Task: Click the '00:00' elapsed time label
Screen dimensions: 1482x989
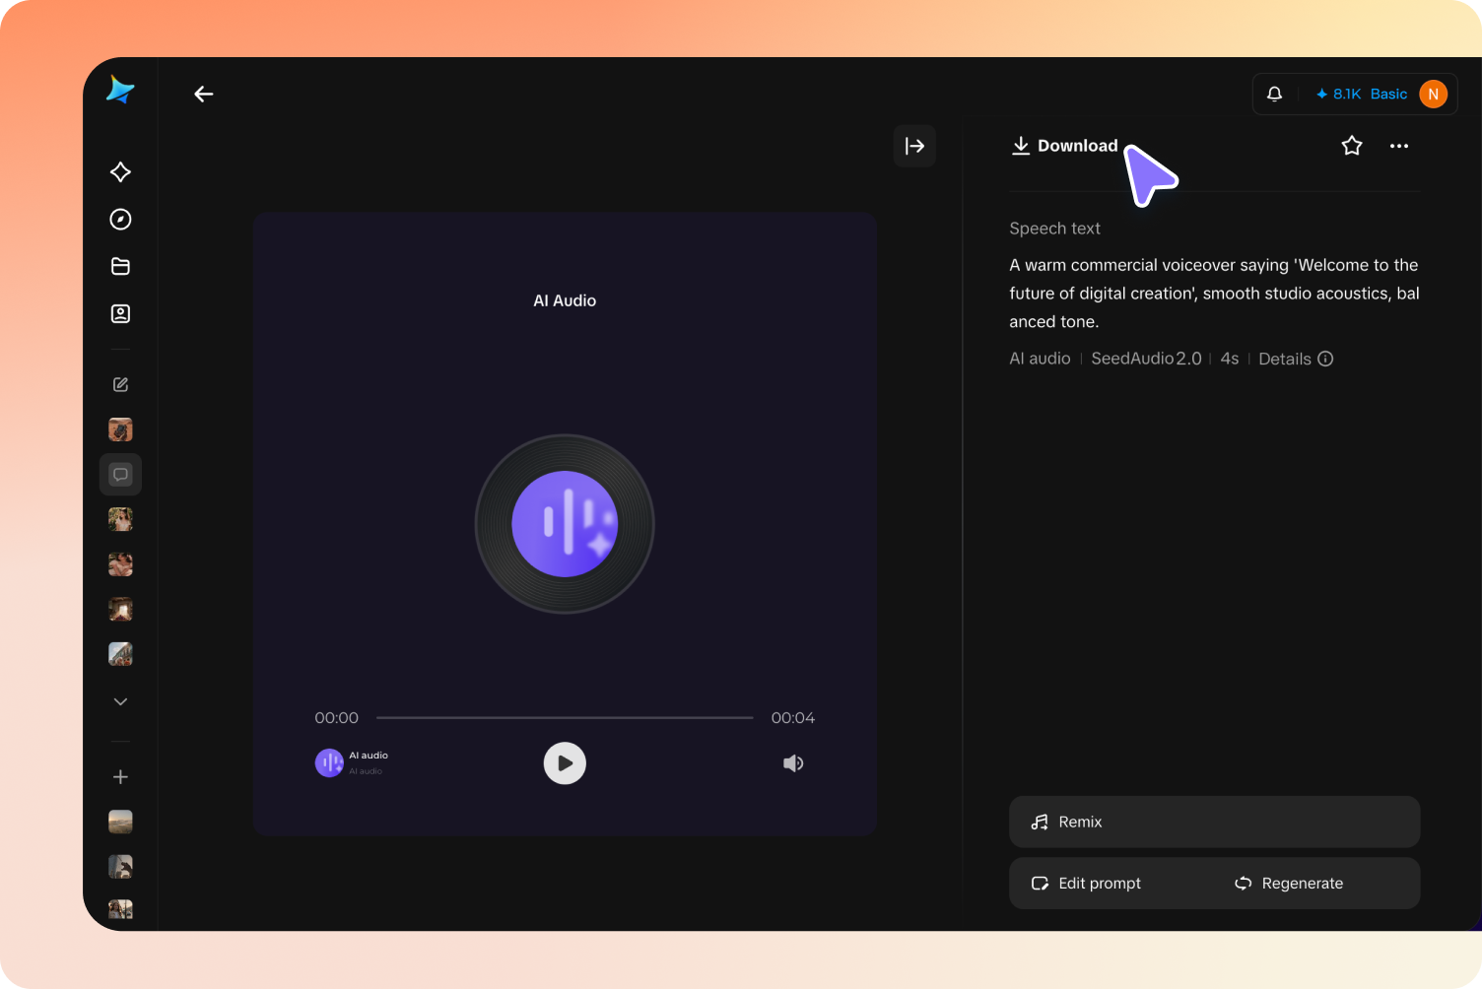Action: 337,718
